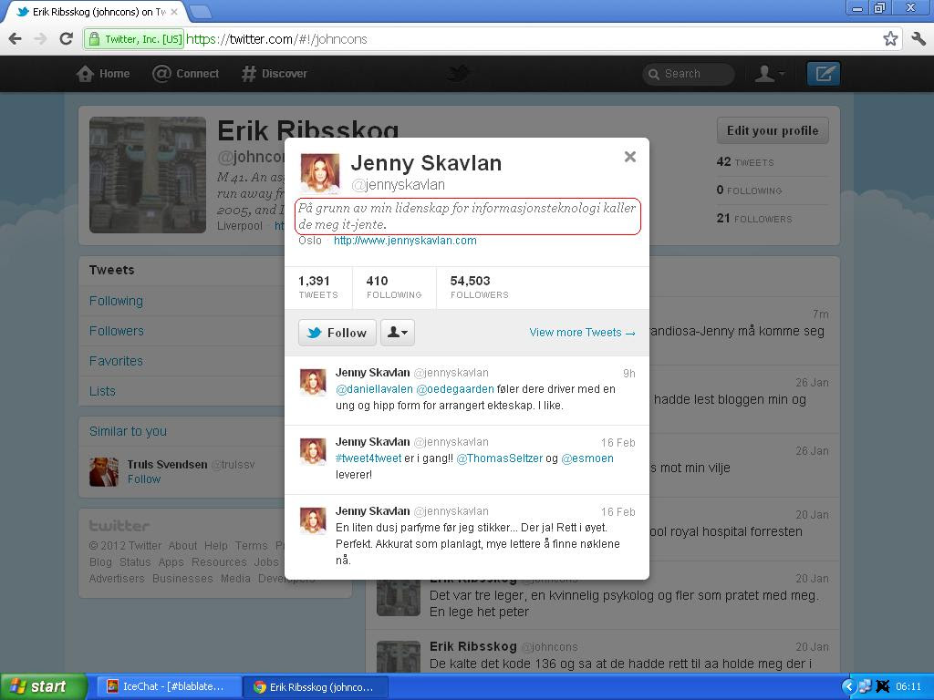
Task: Open the compose new Tweet button
Action: (x=824, y=74)
